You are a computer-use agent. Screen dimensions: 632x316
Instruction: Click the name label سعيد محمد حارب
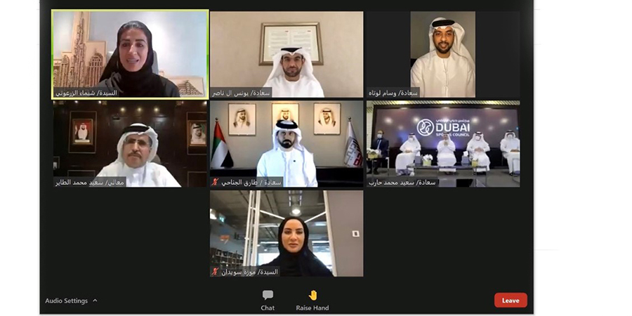pos(402,182)
